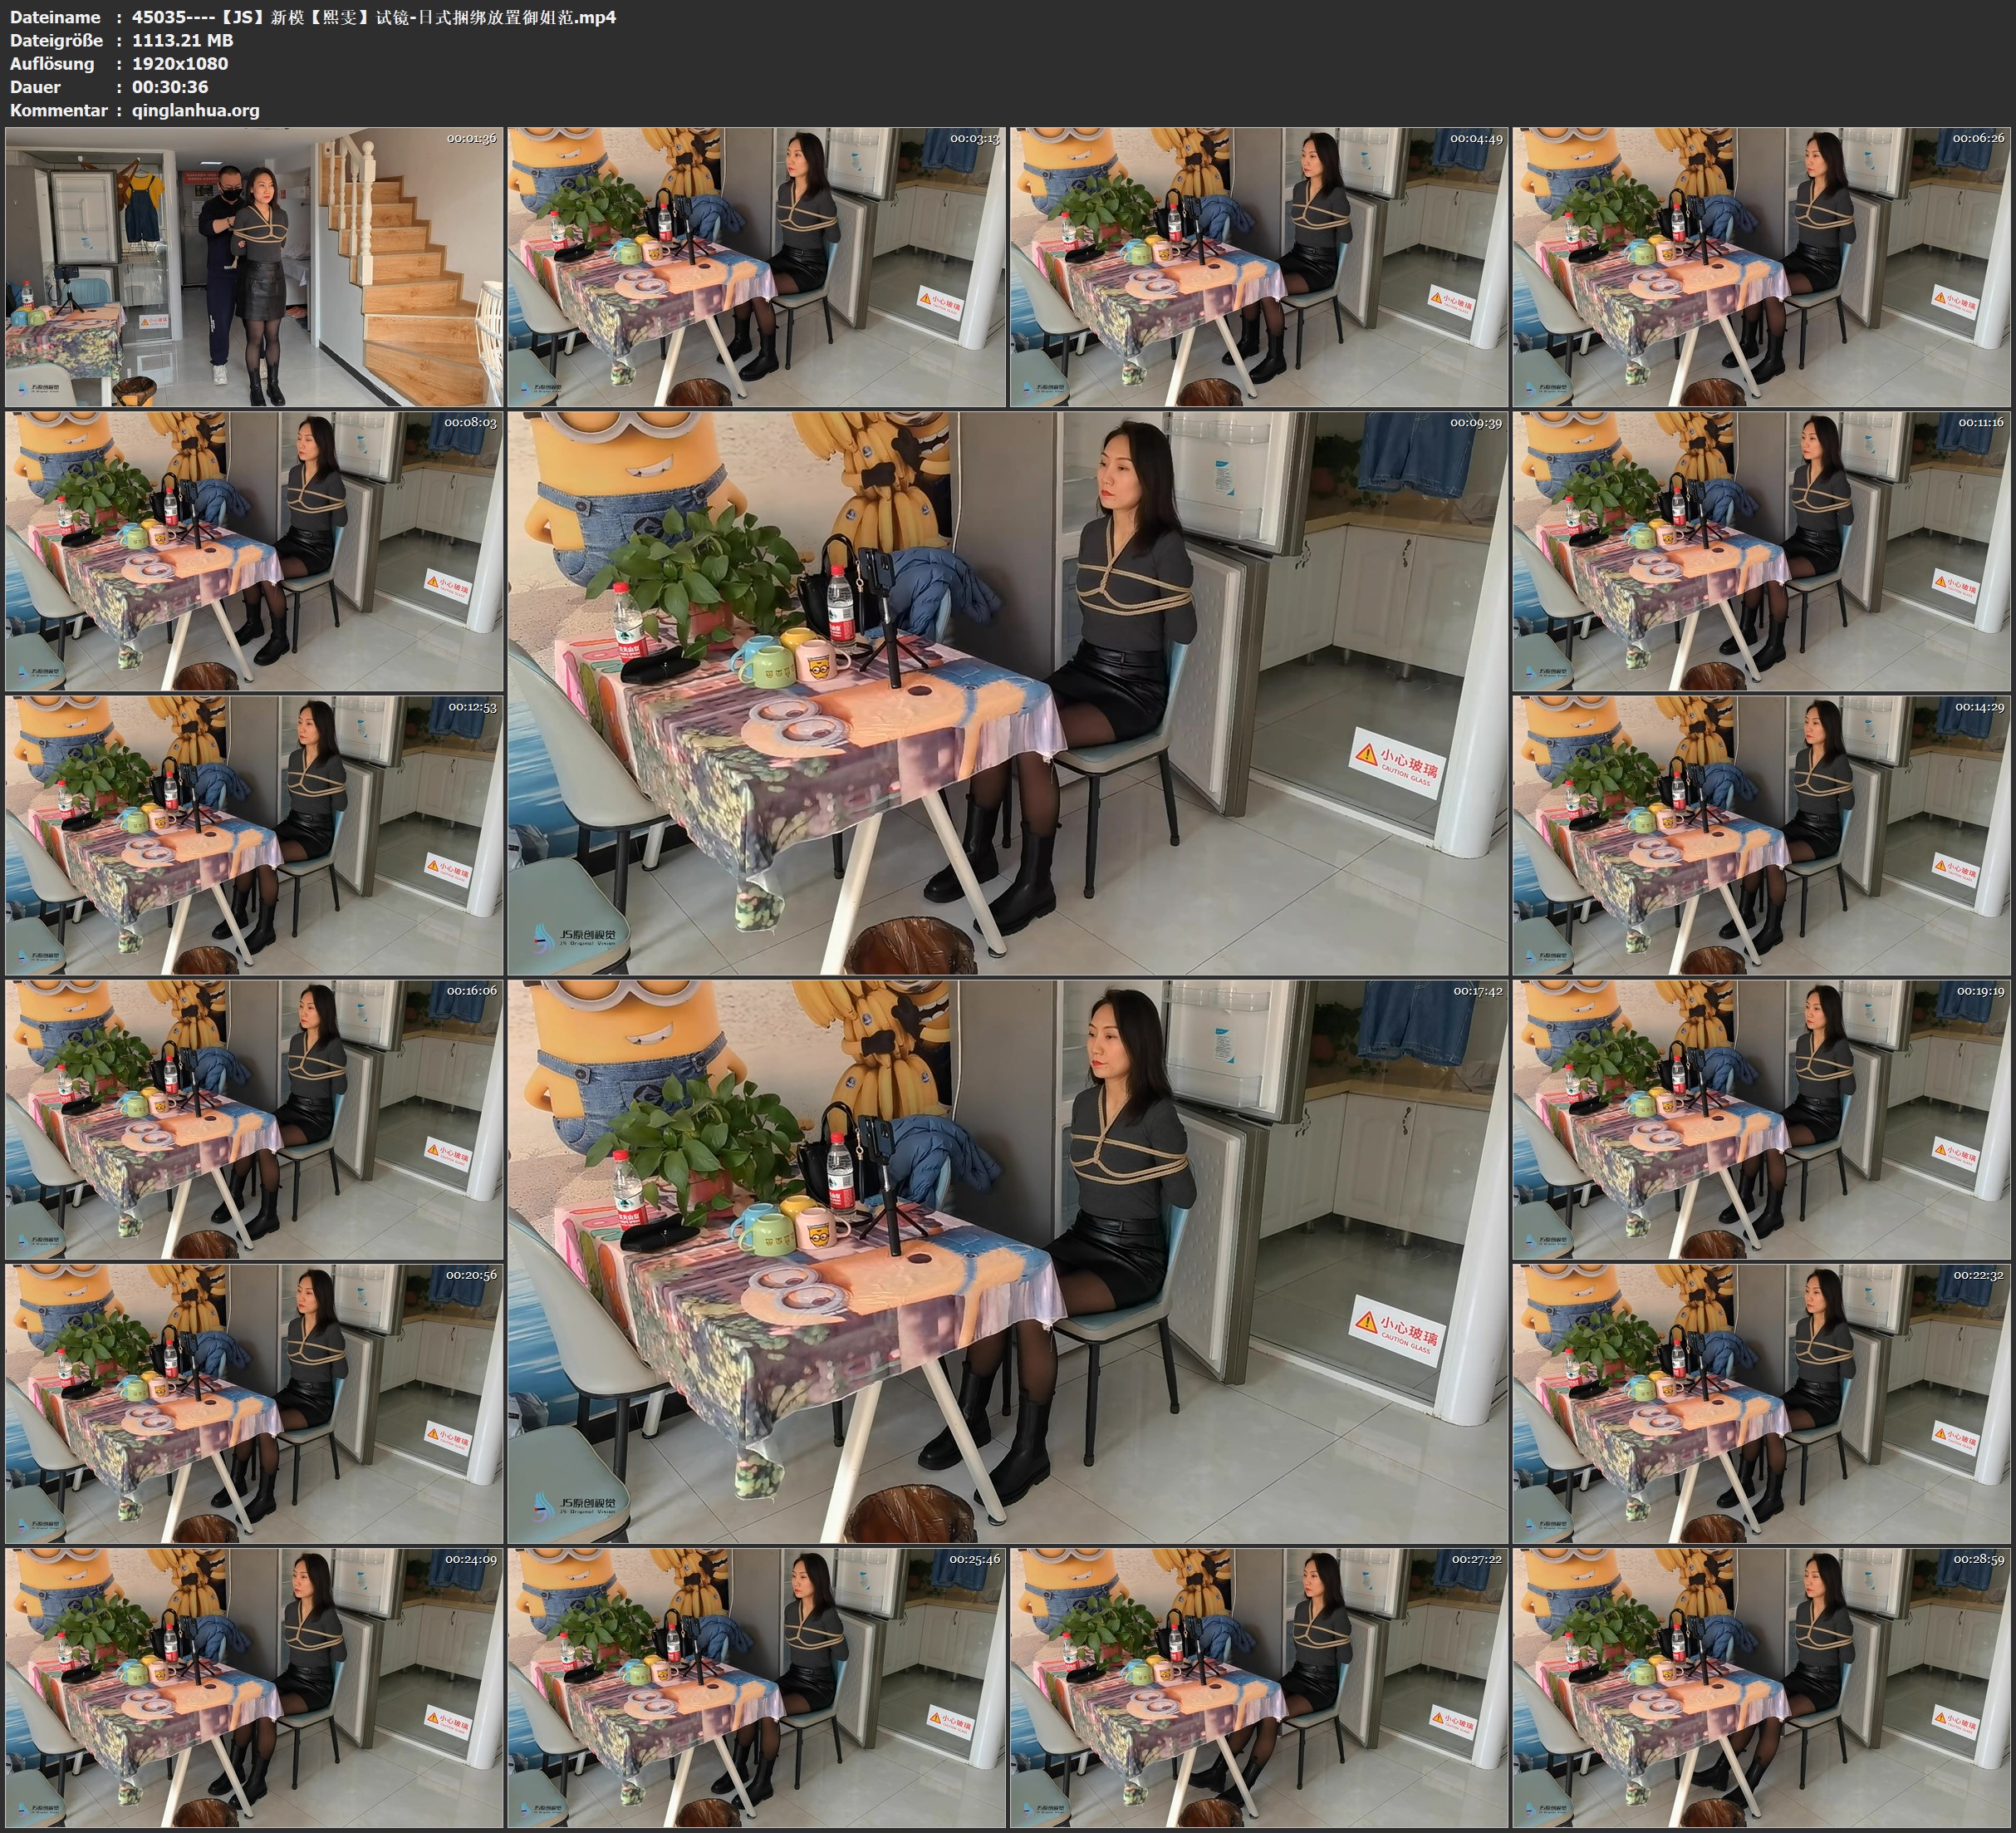This screenshot has height=1833, width=2016.
Task: Open the thumbnail marked 00:04:49
Action: pos(1258,266)
